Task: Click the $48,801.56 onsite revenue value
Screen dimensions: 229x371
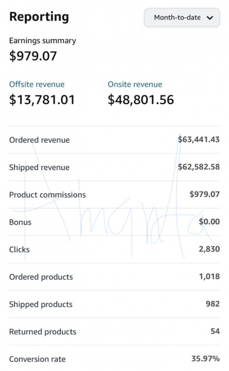Action: [141, 99]
